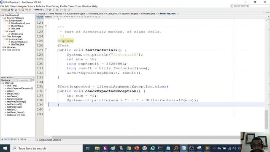Viewport: 270px width, 152px height.
Task: Open the Task View taskbar icon
Action: 88,148
